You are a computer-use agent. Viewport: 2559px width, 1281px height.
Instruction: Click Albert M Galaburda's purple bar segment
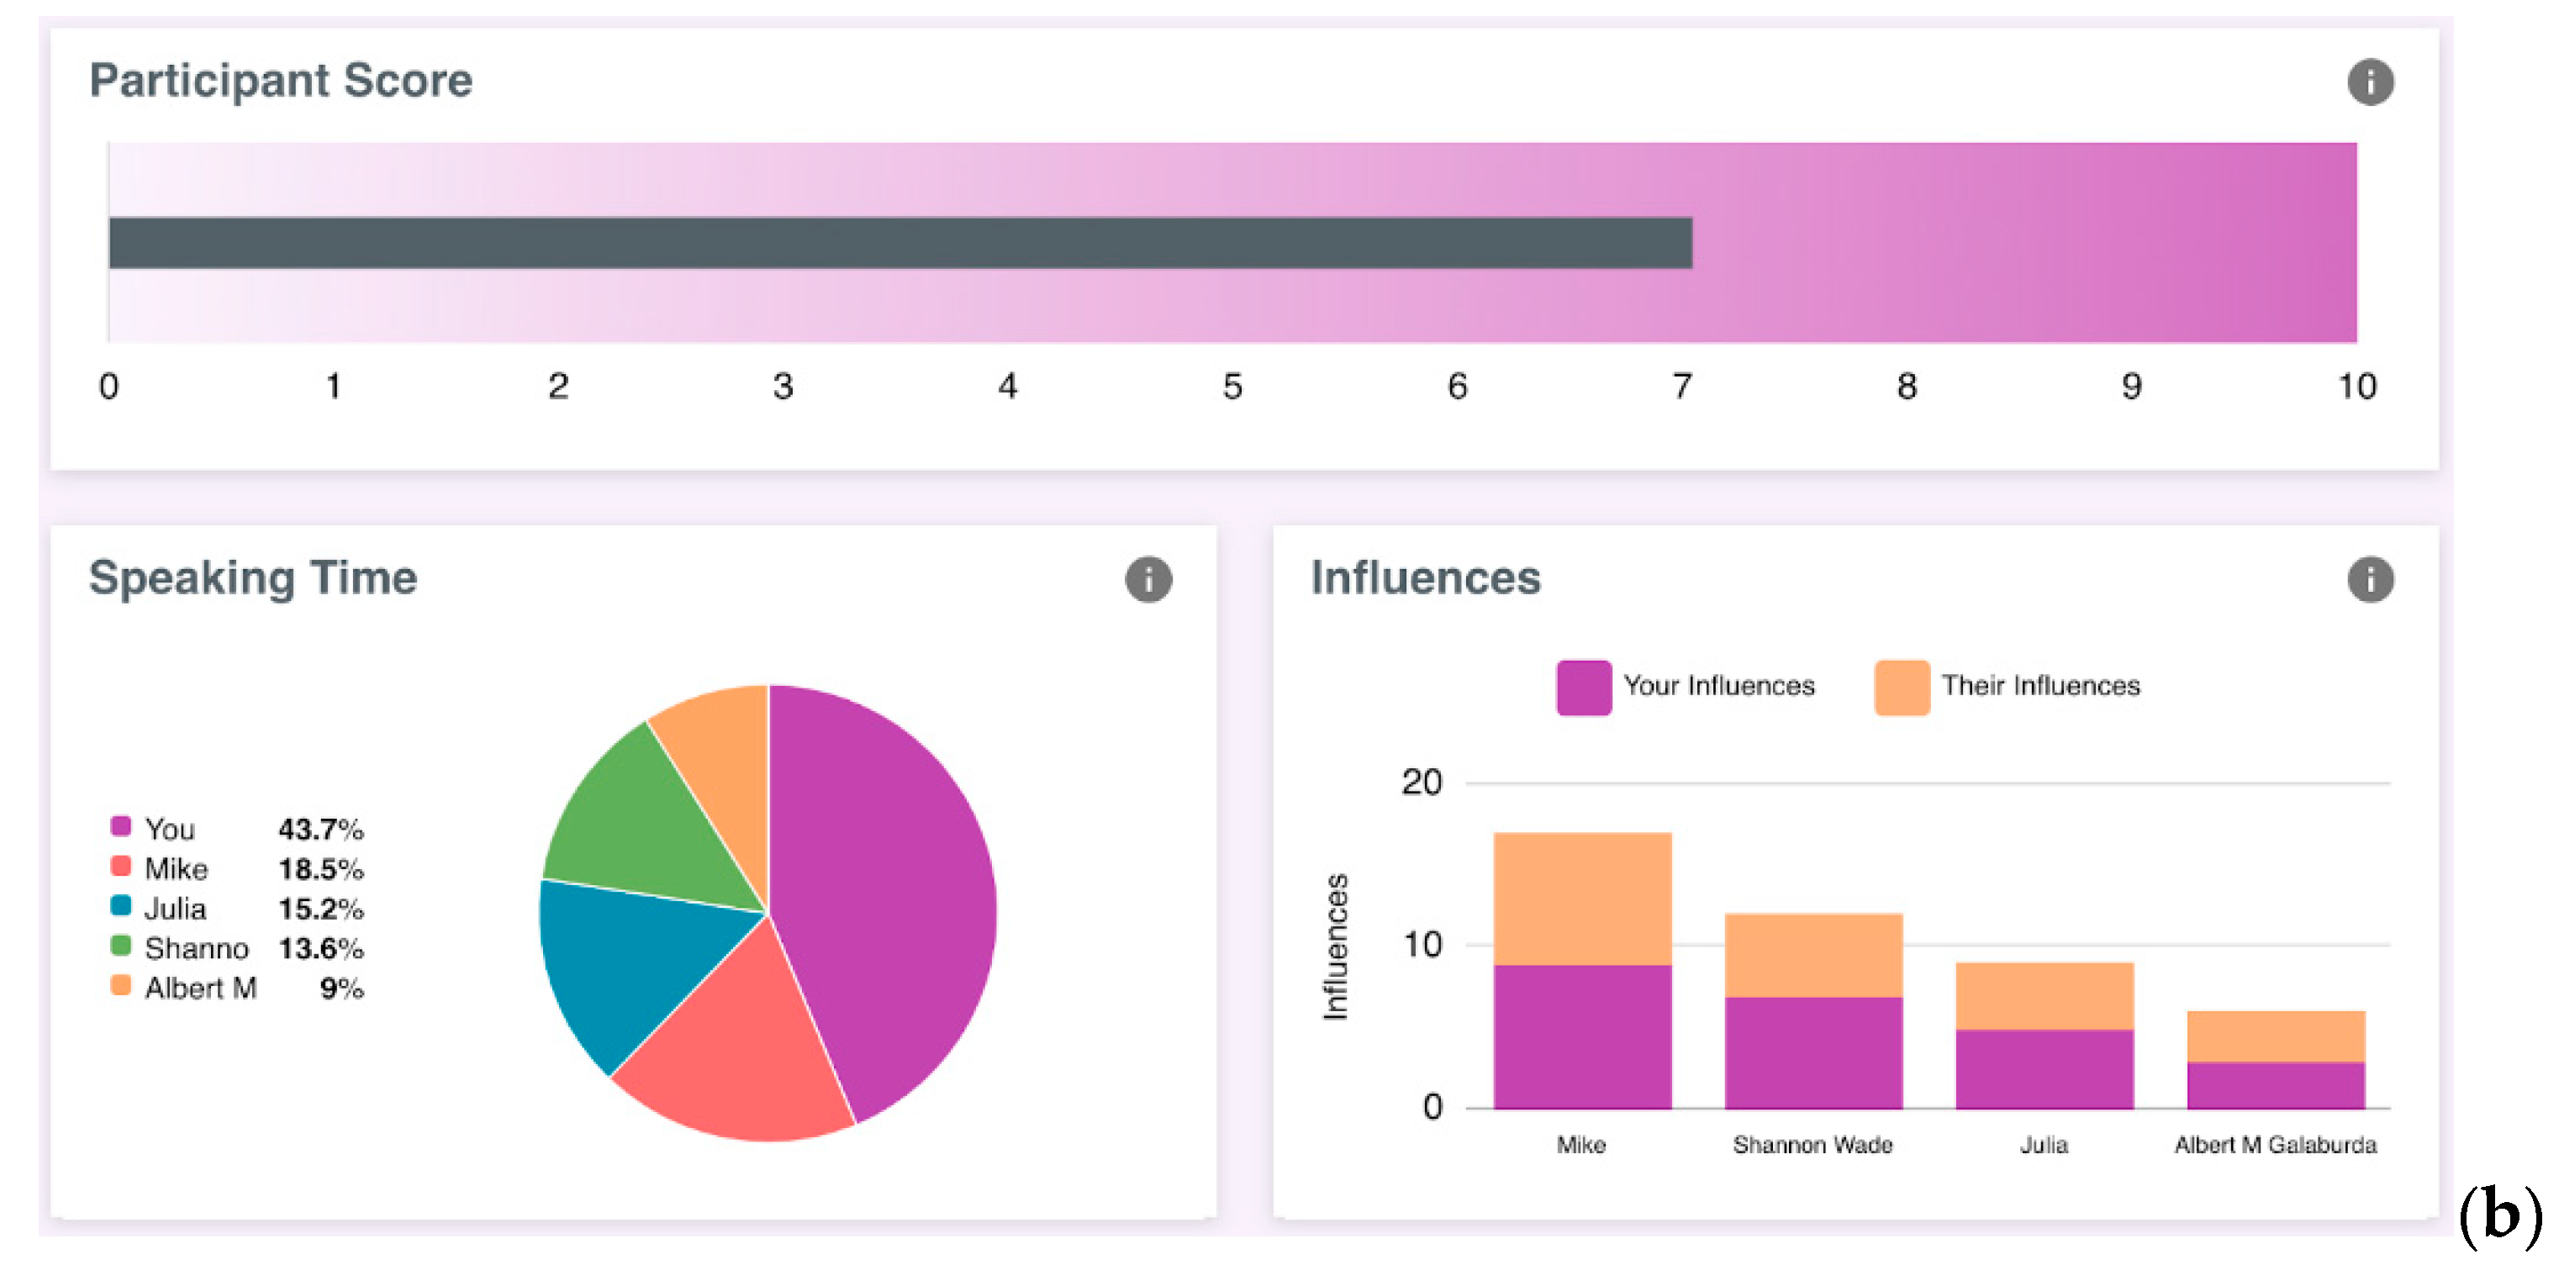coord(2275,1084)
